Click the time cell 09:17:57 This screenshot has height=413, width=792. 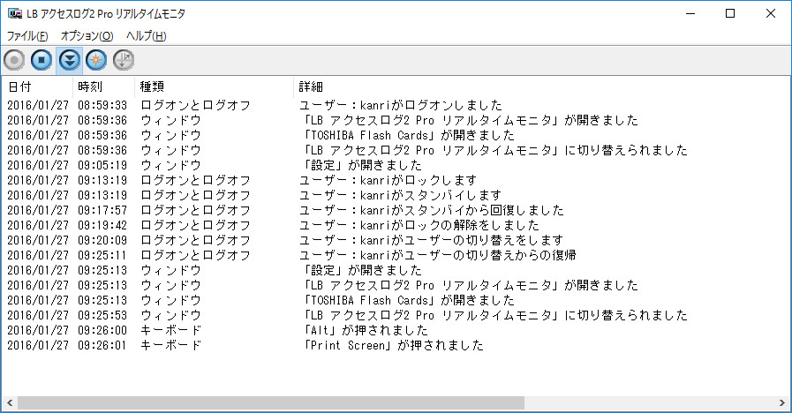click(102, 210)
